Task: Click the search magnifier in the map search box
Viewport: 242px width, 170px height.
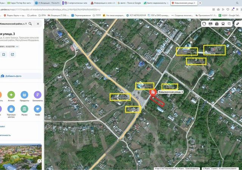Action: 30,23
